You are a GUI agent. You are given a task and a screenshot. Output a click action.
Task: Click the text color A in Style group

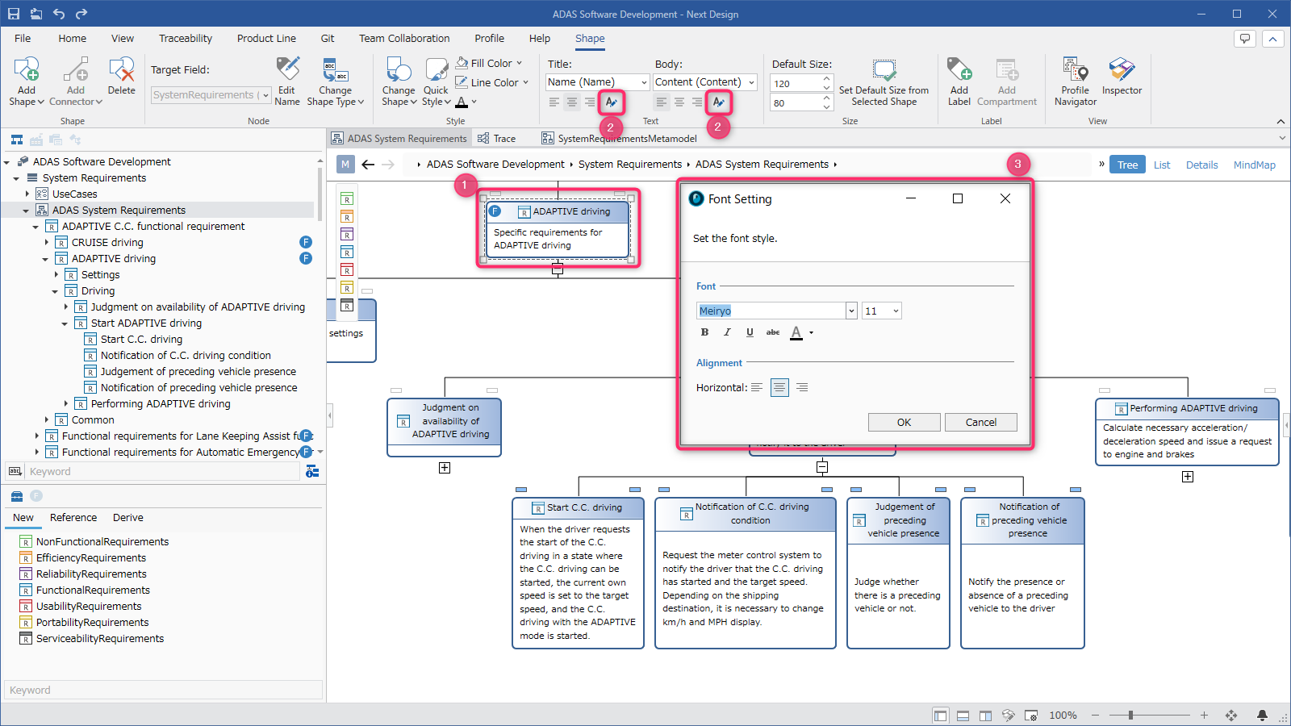pyautogui.click(x=462, y=102)
